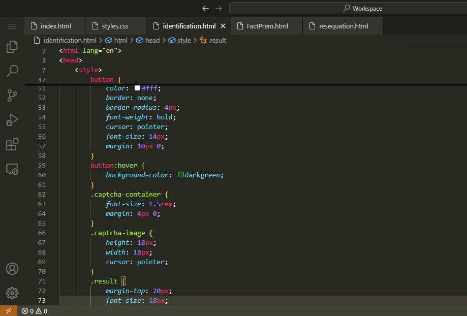Image resolution: width=467 pixels, height=316 pixels.
Task: Close the identification.html tab
Action: pos(223,26)
